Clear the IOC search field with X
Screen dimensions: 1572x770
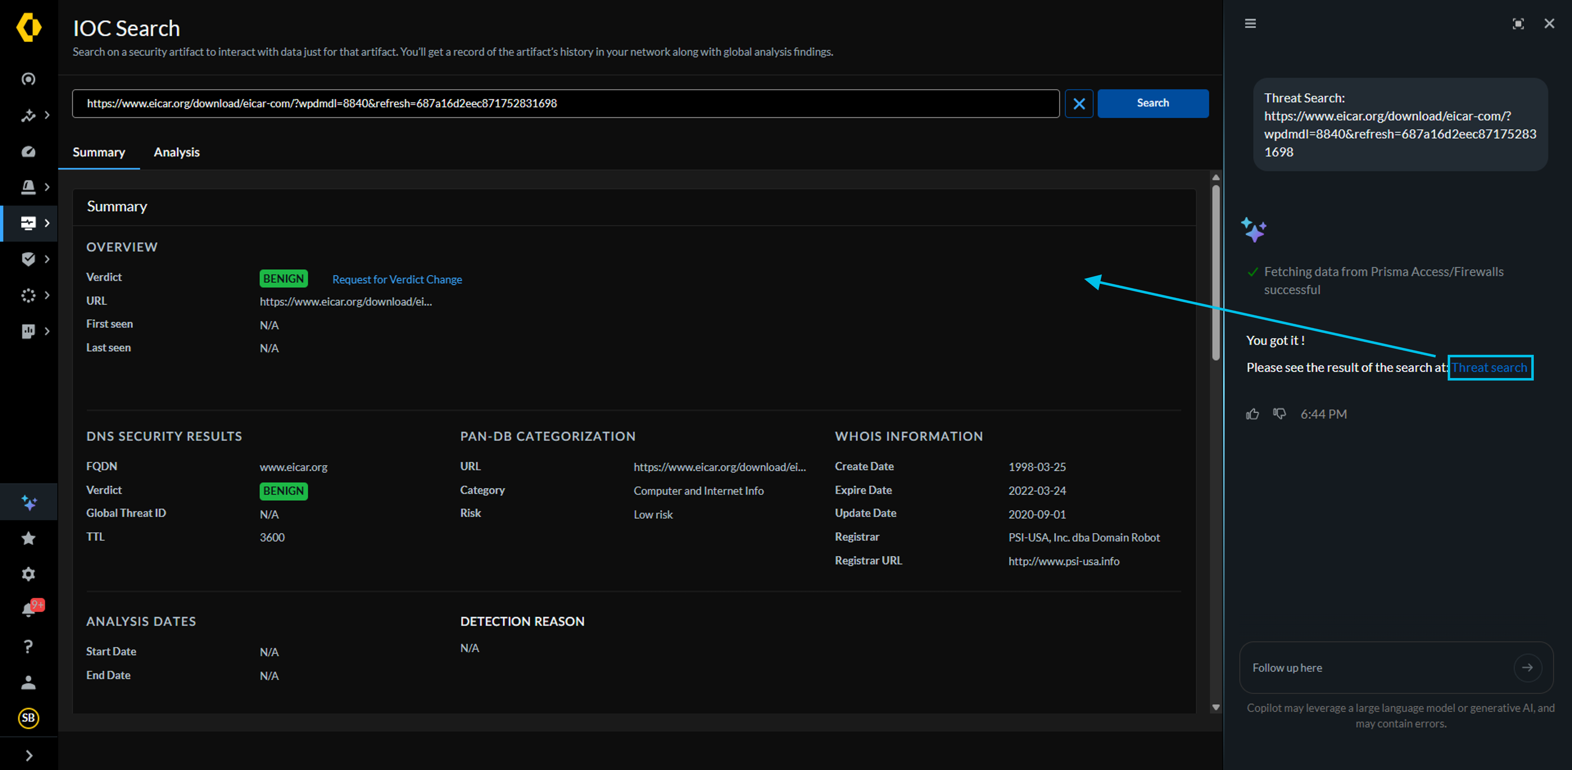1079,104
